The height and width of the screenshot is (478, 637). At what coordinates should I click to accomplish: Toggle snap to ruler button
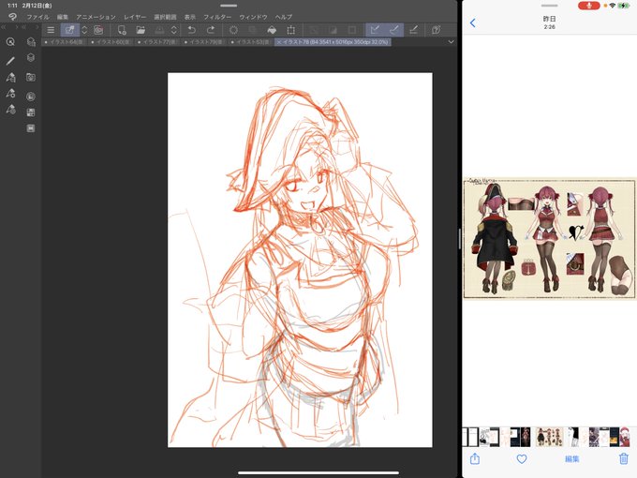click(x=375, y=30)
